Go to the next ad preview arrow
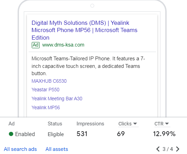 coord(178,149)
